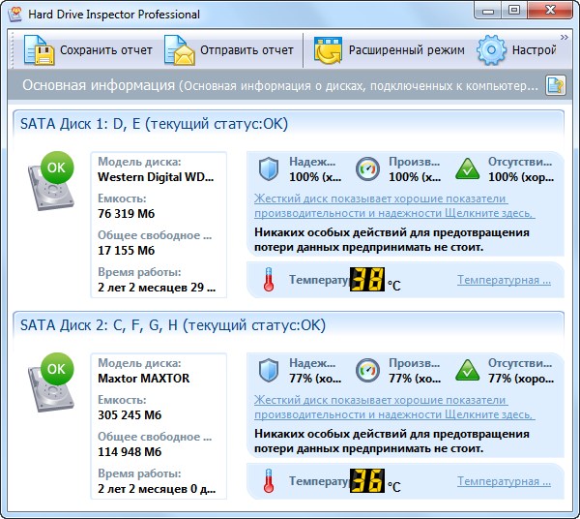The image size is (580, 519).
Task: Click Disk 2 reliability shield icon
Action: tap(268, 371)
